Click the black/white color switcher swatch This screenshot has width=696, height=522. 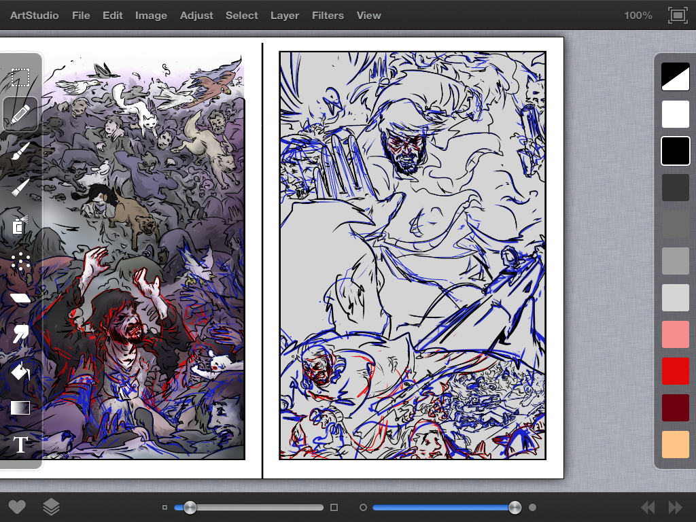(675, 77)
